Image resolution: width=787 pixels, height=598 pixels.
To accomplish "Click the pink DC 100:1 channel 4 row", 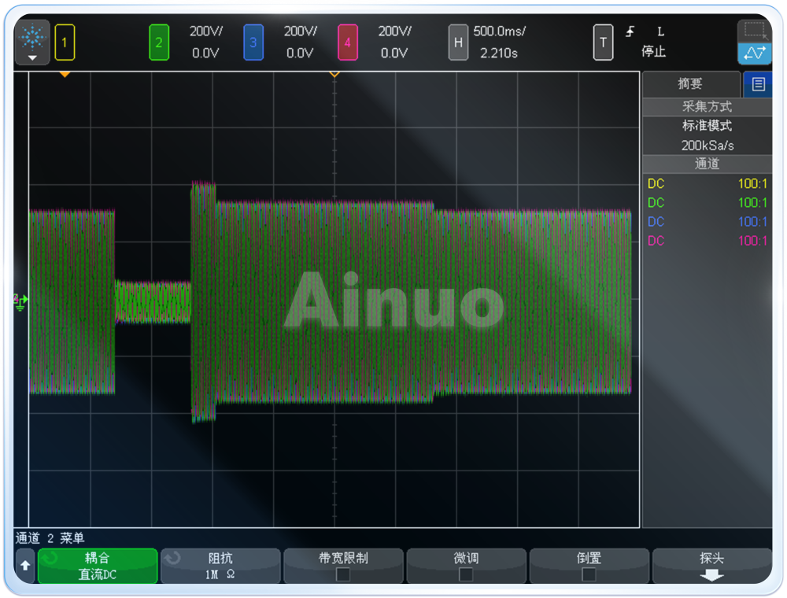I will point(708,241).
